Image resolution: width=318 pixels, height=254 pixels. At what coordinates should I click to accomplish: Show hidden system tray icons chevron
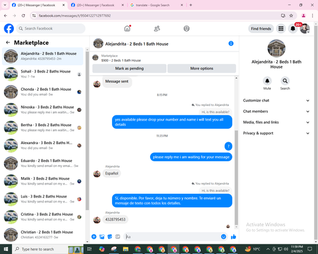click(x=268, y=249)
